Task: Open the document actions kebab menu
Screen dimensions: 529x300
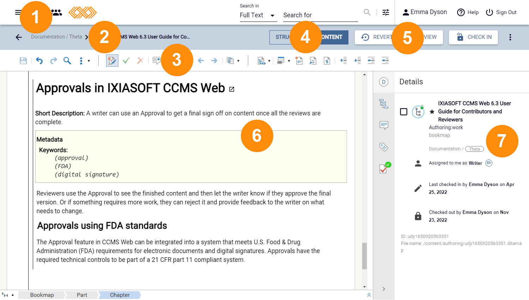Action: point(510,37)
